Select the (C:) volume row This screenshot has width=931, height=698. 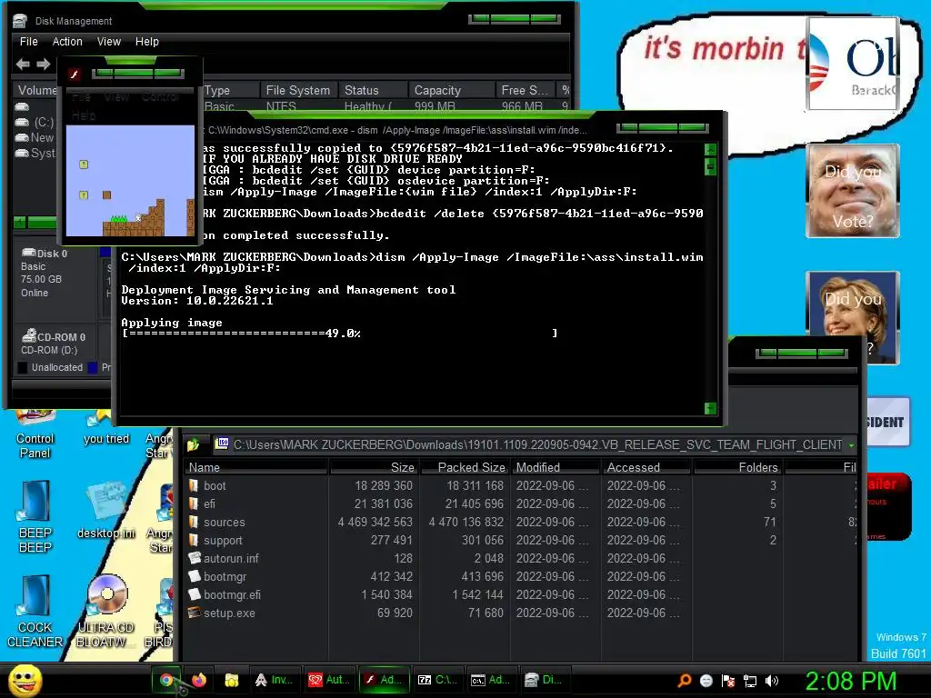pos(35,123)
